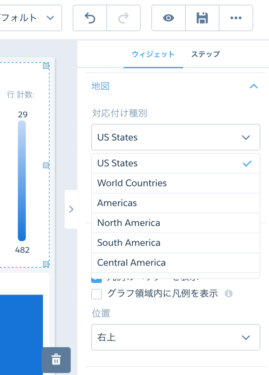
Task: Switch to the ステップ tab
Action: coord(205,54)
